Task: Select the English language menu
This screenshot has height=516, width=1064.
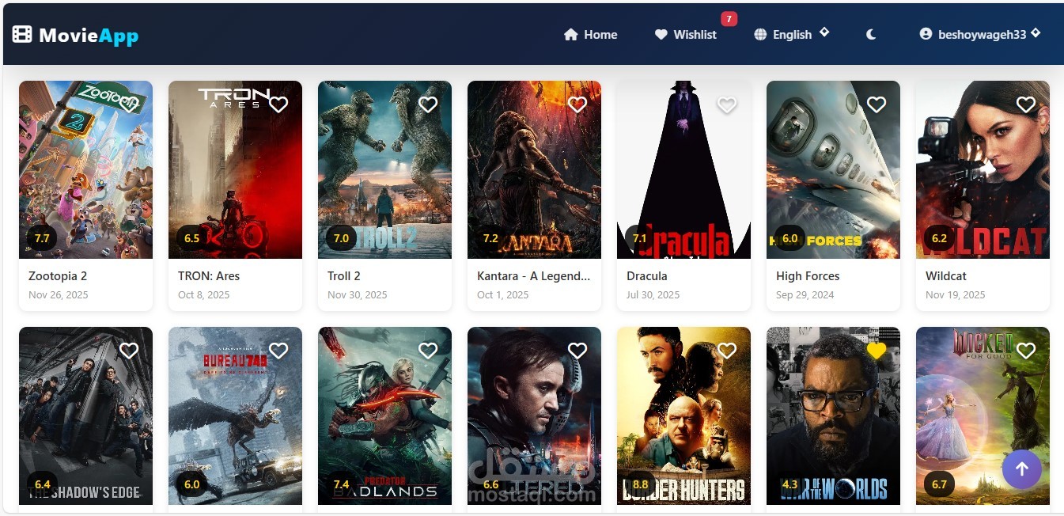Action: [x=791, y=35]
